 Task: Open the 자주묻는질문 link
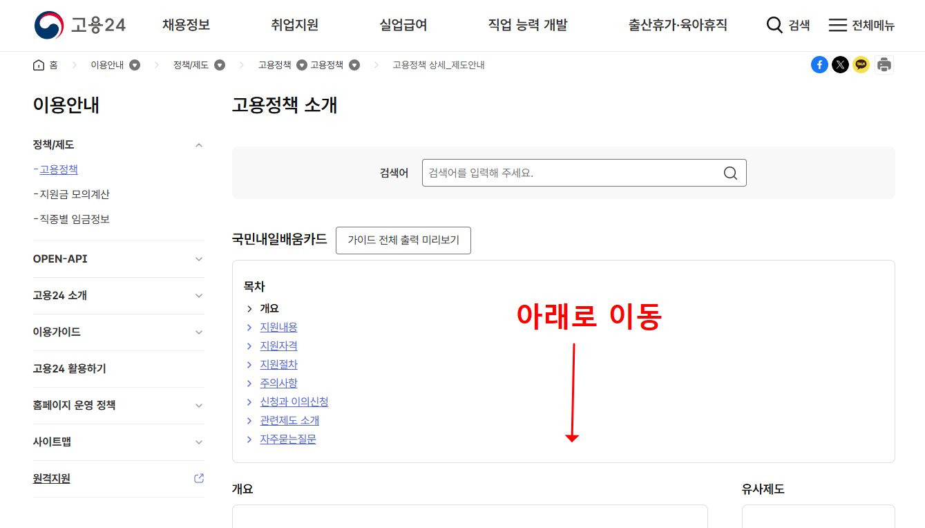pos(288,438)
